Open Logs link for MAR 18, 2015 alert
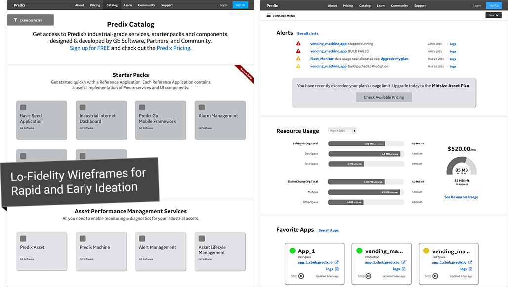This screenshot has height=287, width=508. 453,66
